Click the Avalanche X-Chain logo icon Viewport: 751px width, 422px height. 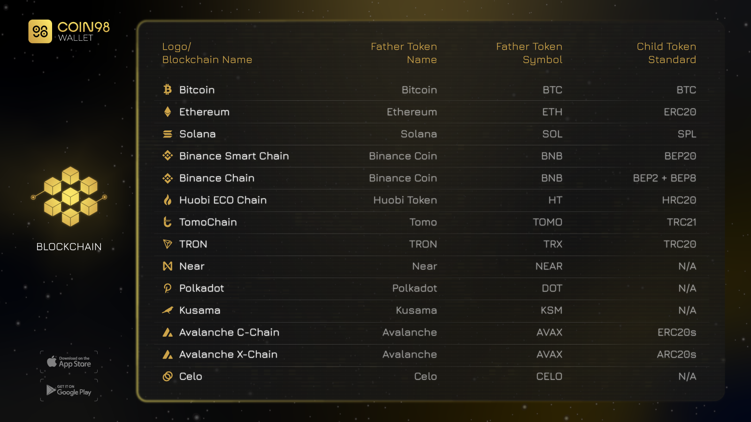(168, 354)
